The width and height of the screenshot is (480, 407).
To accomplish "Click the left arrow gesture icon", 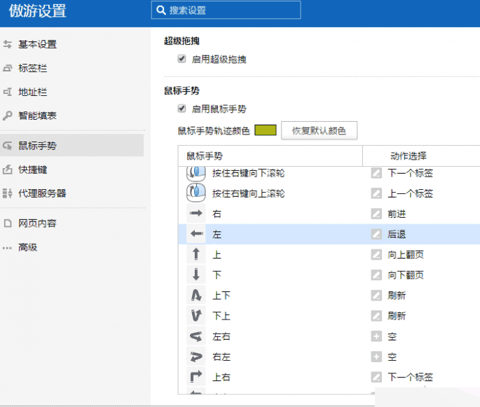I will click(196, 234).
